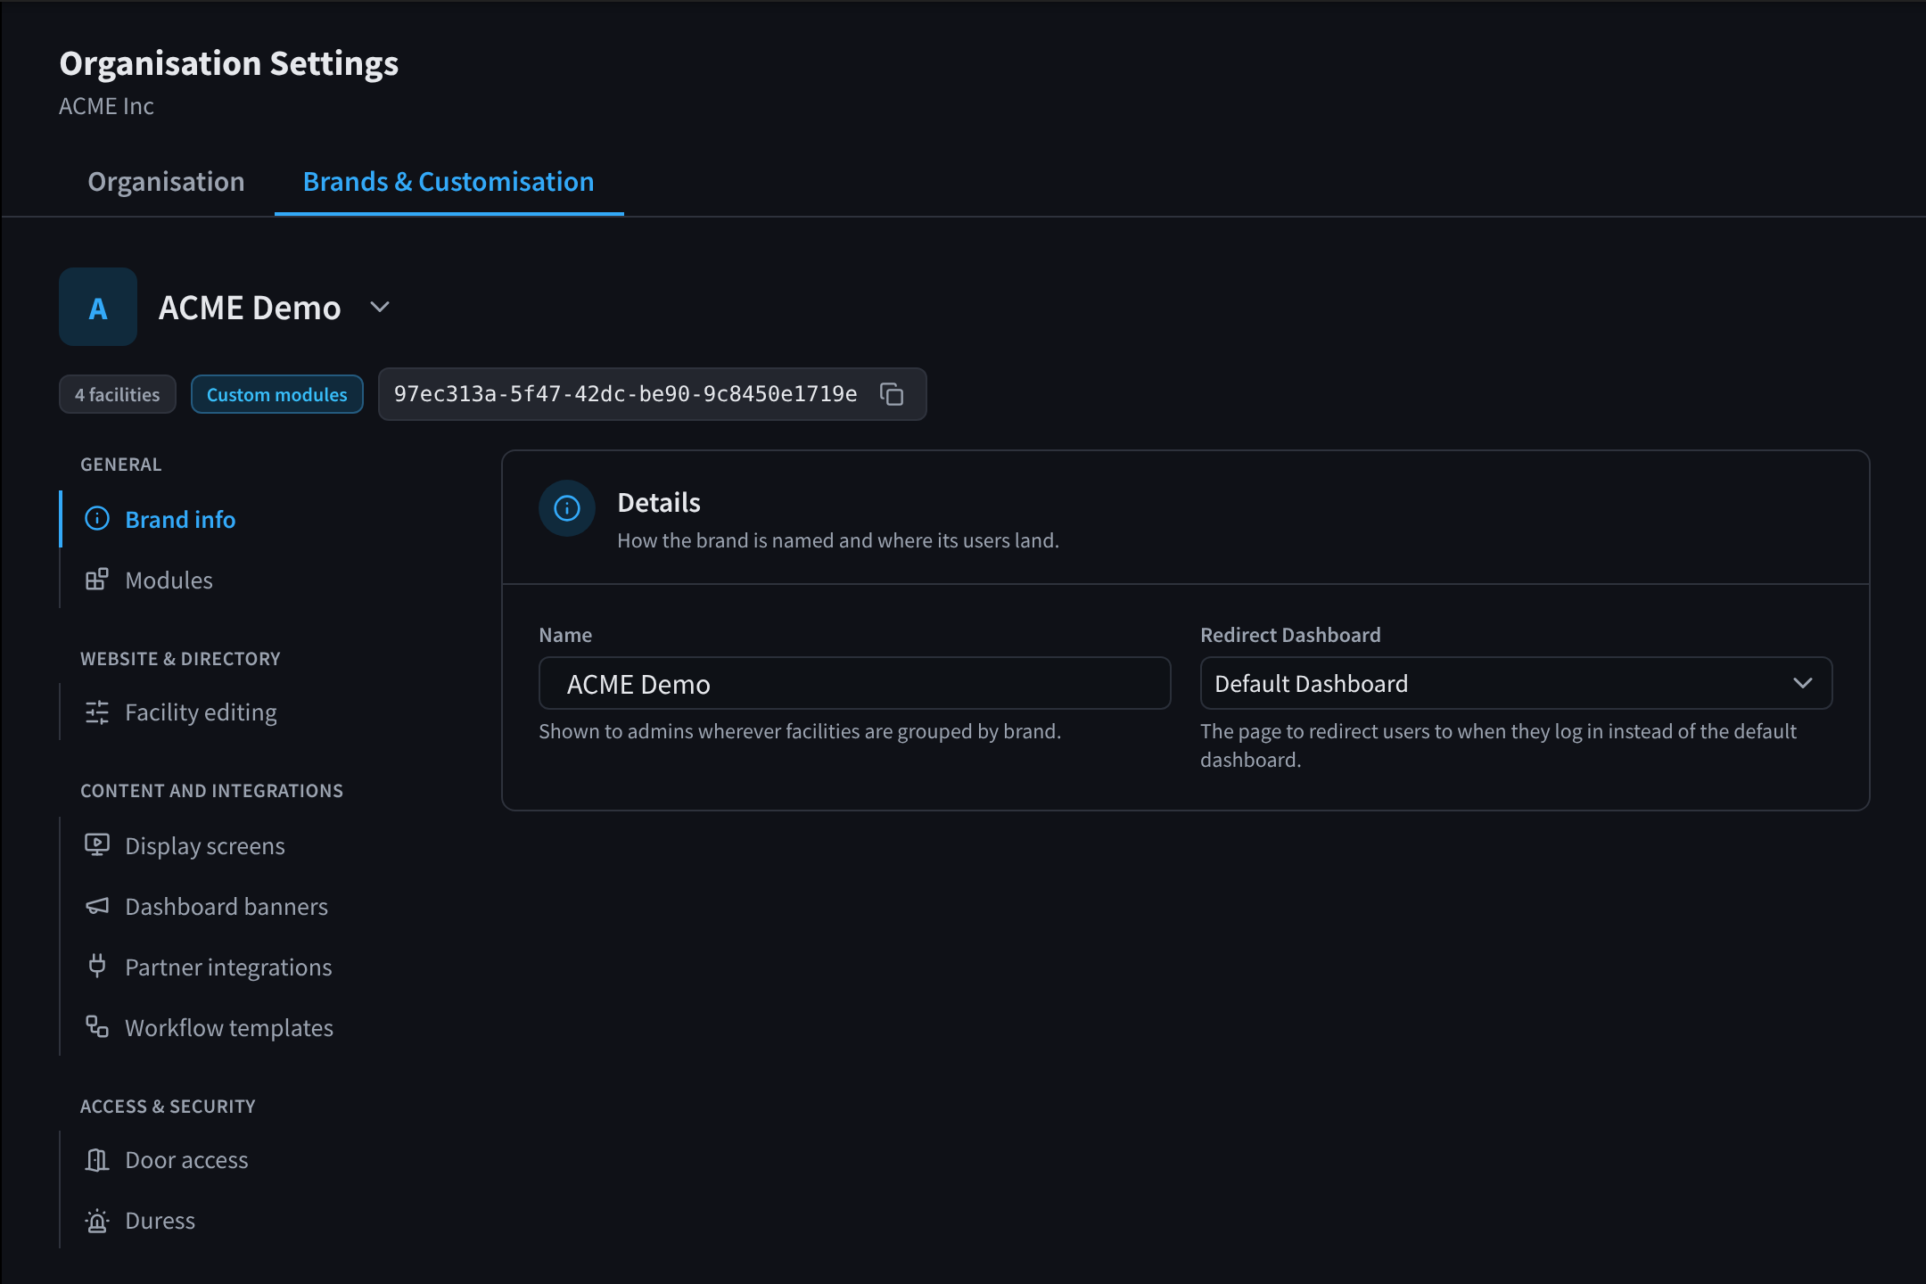Click the Details card title
Viewport: 1926px width, 1284px height.
pyautogui.click(x=659, y=503)
